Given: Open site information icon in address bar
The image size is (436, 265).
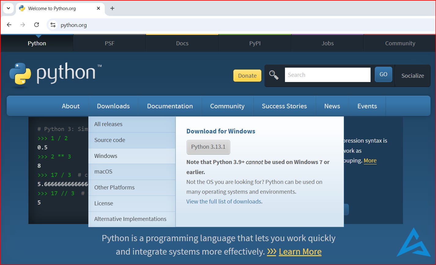Looking at the screenshot, I should coord(53,25).
